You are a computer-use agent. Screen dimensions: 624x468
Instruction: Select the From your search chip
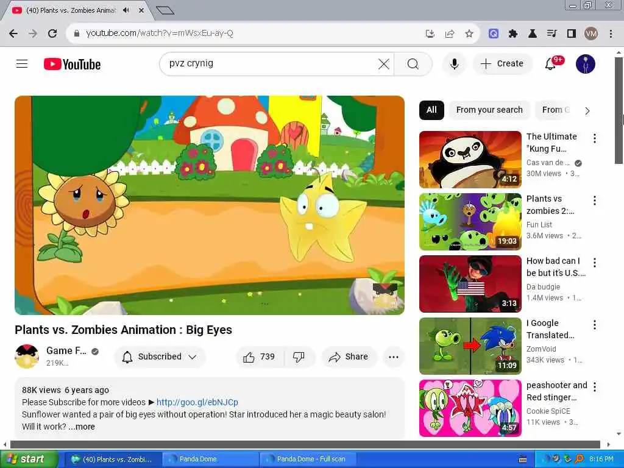489,110
